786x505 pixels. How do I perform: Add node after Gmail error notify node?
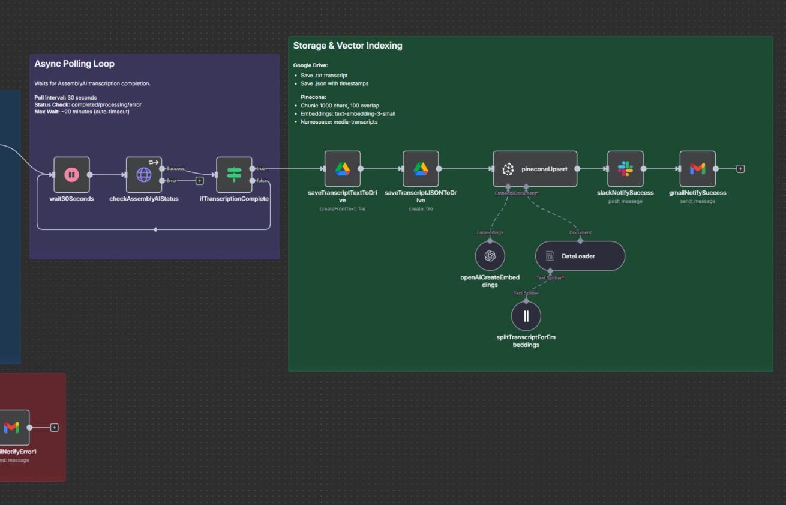coord(55,428)
